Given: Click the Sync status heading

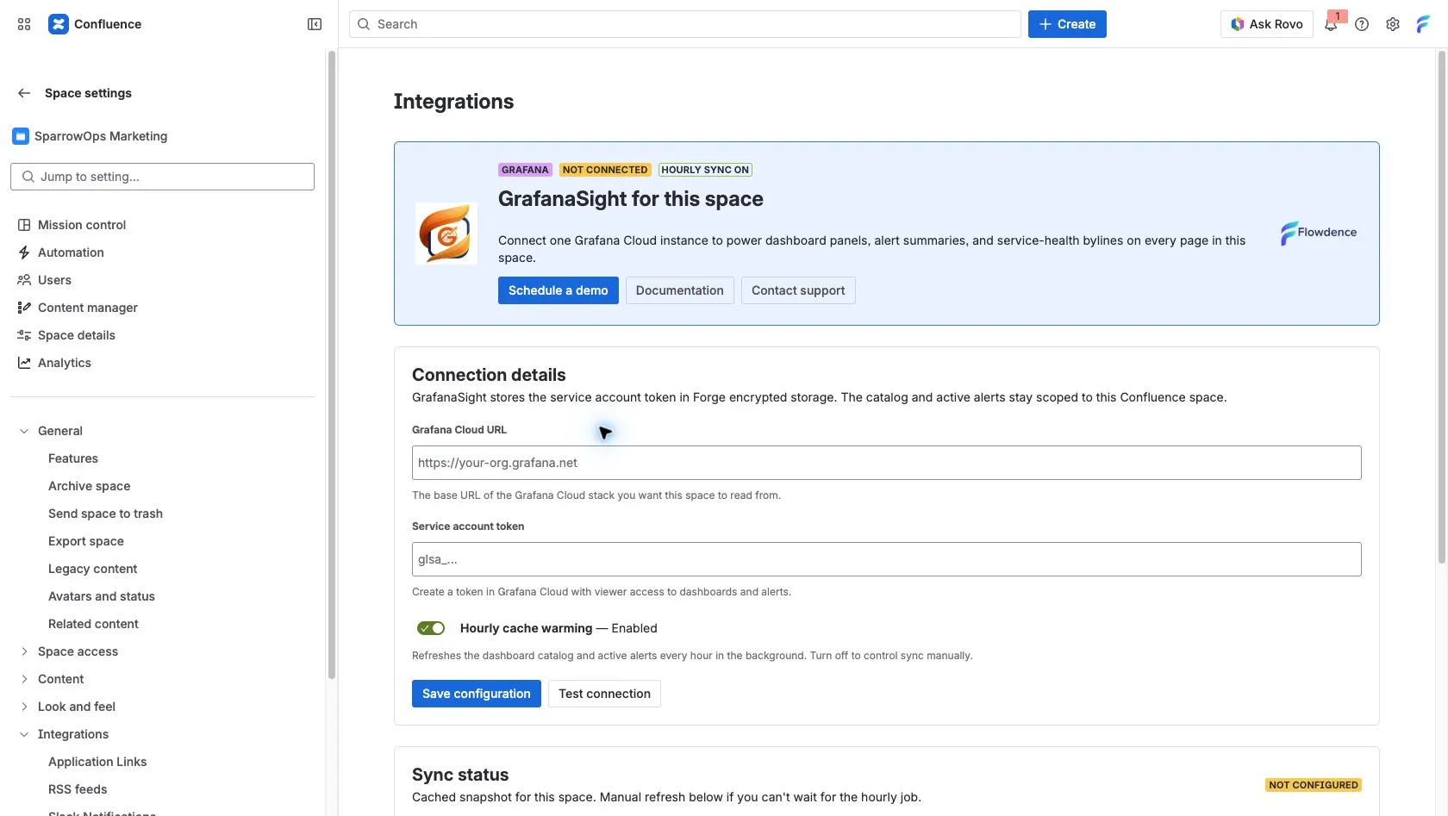Looking at the screenshot, I should tap(460, 775).
